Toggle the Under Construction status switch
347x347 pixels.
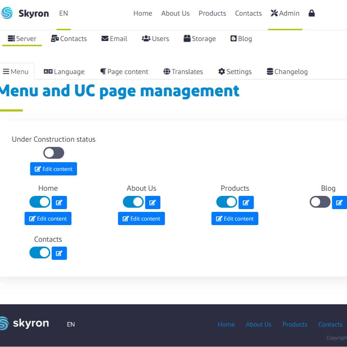[53, 153]
